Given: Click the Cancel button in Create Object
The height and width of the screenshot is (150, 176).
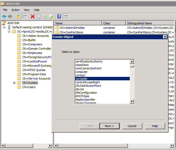Looking at the screenshot, I should [x=132, y=126].
